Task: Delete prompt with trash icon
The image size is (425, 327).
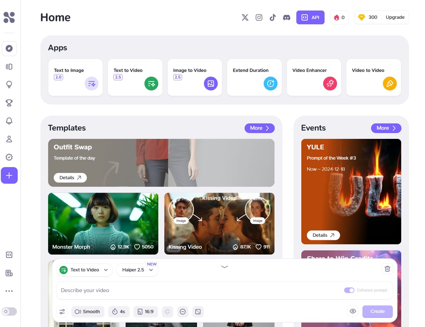Action: pyautogui.click(x=387, y=269)
